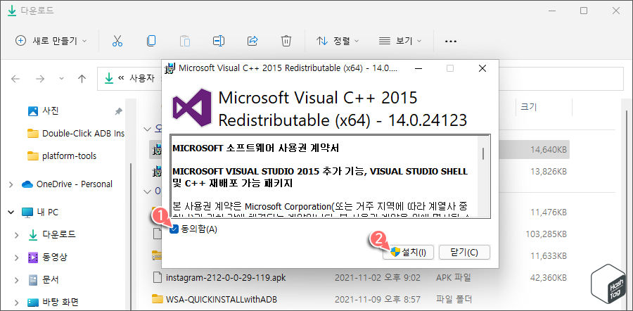Close the Visual C++ installer window
The height and width of the screenshot is (311, 633).
482,69
